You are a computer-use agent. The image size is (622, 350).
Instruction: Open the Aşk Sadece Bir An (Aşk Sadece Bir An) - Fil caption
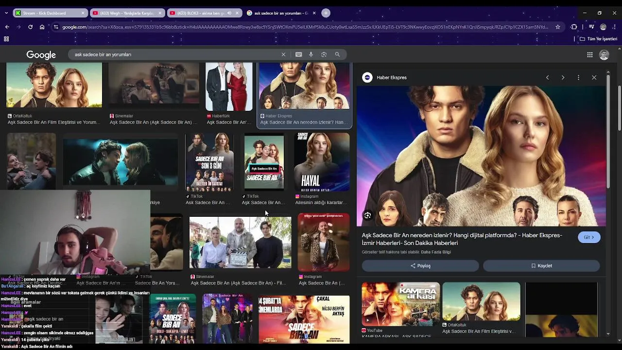(238, 283)
